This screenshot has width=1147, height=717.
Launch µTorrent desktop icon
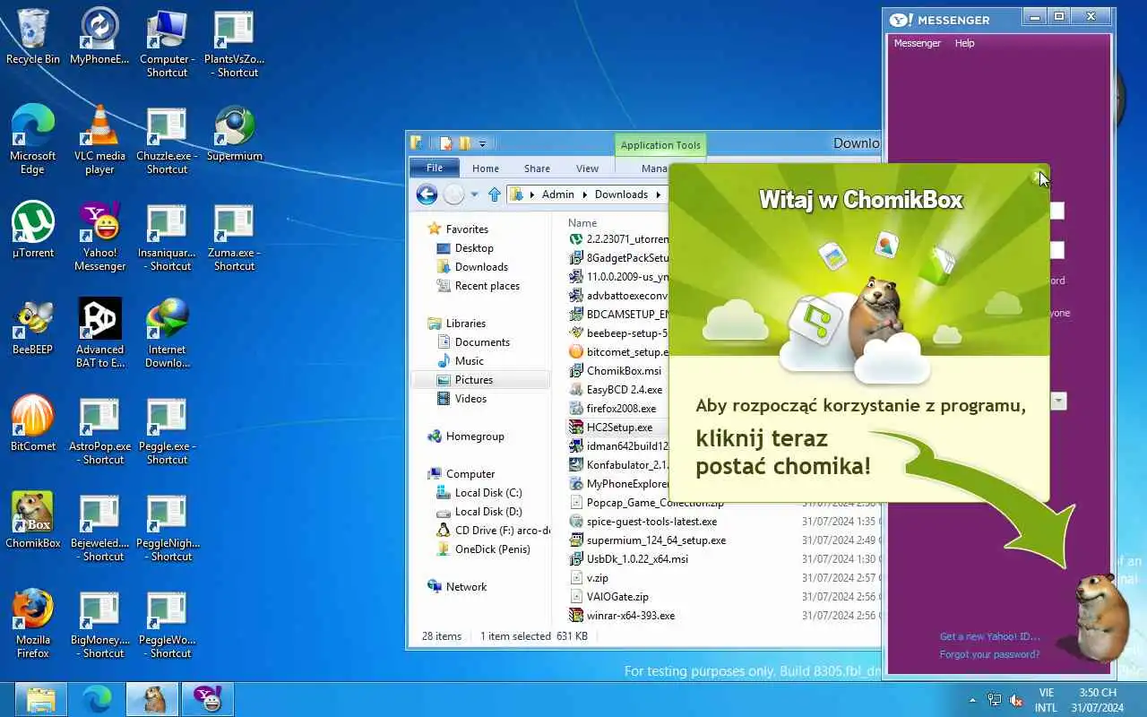[x=33, y=229]
